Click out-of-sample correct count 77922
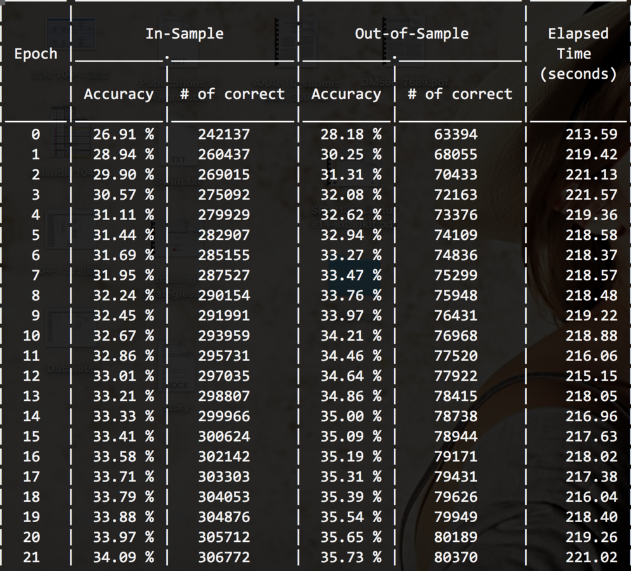Screen dimensions: 631x571 pyautogui.click(x=456, y=376)
